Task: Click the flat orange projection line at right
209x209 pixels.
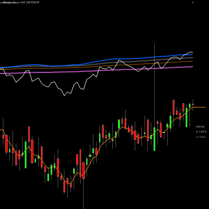Action: [x=199, y=107]
